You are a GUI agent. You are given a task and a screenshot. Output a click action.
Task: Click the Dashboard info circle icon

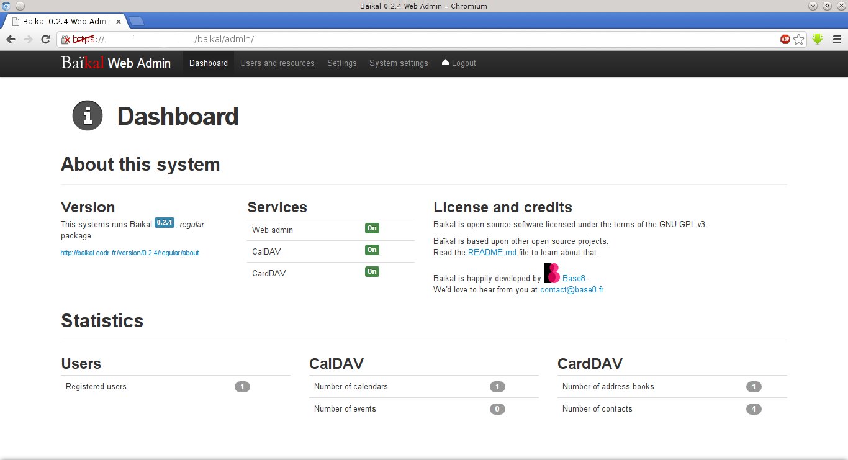pyautogui.click(x=88, y=115)
